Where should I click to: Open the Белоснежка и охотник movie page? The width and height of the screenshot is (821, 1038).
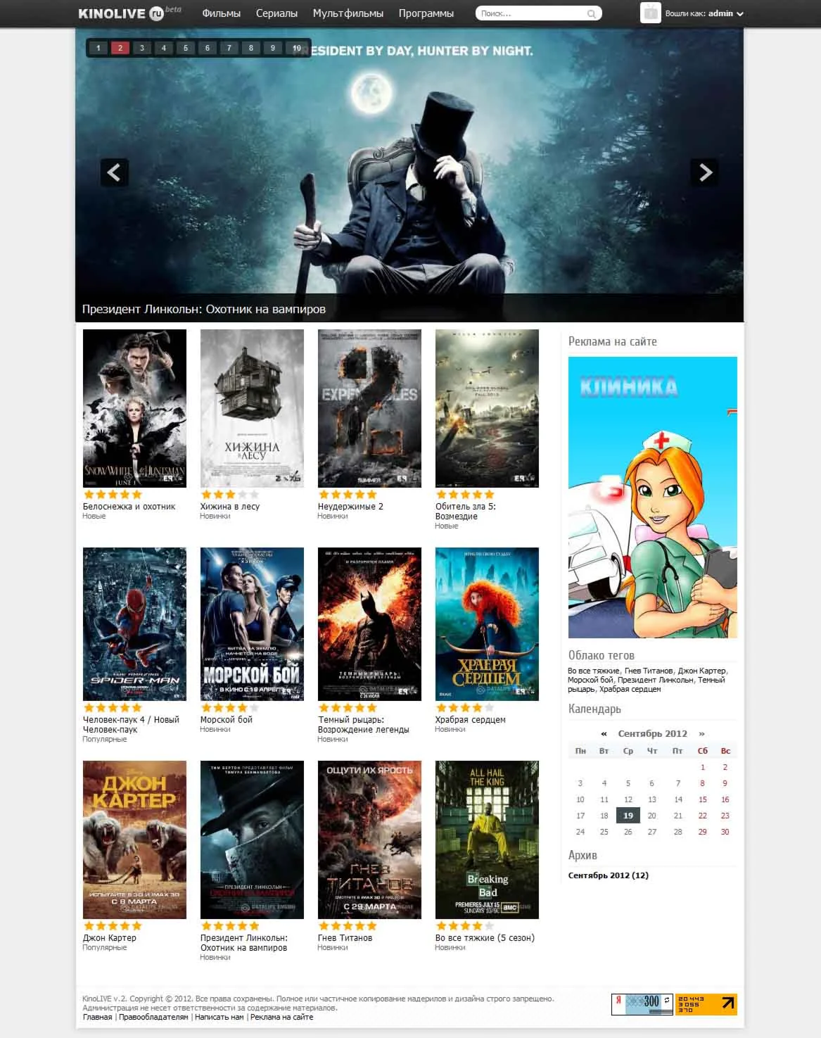tap(129, 506)
